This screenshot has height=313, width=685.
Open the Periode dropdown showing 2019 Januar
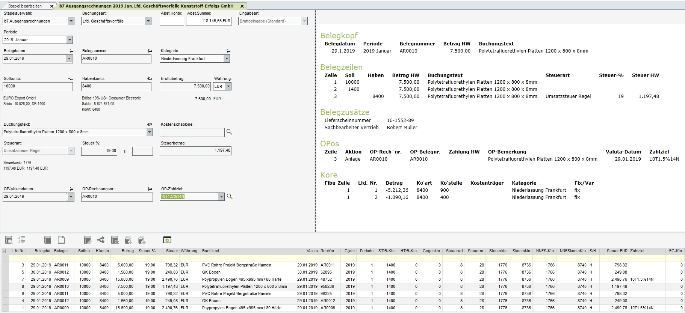(70, 40)
